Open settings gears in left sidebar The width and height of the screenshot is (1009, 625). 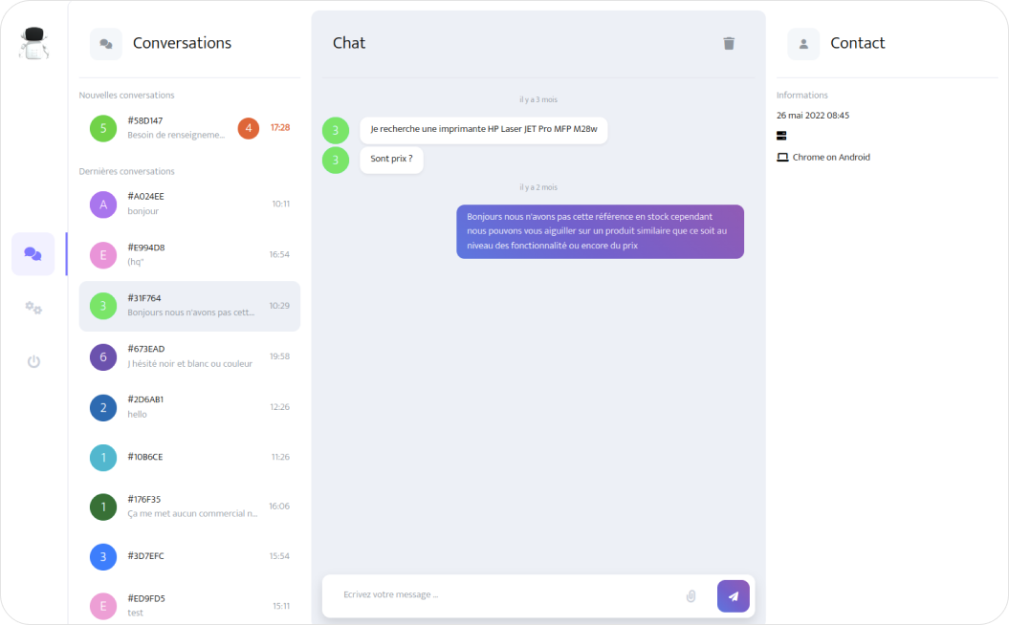tap(33, 308)
